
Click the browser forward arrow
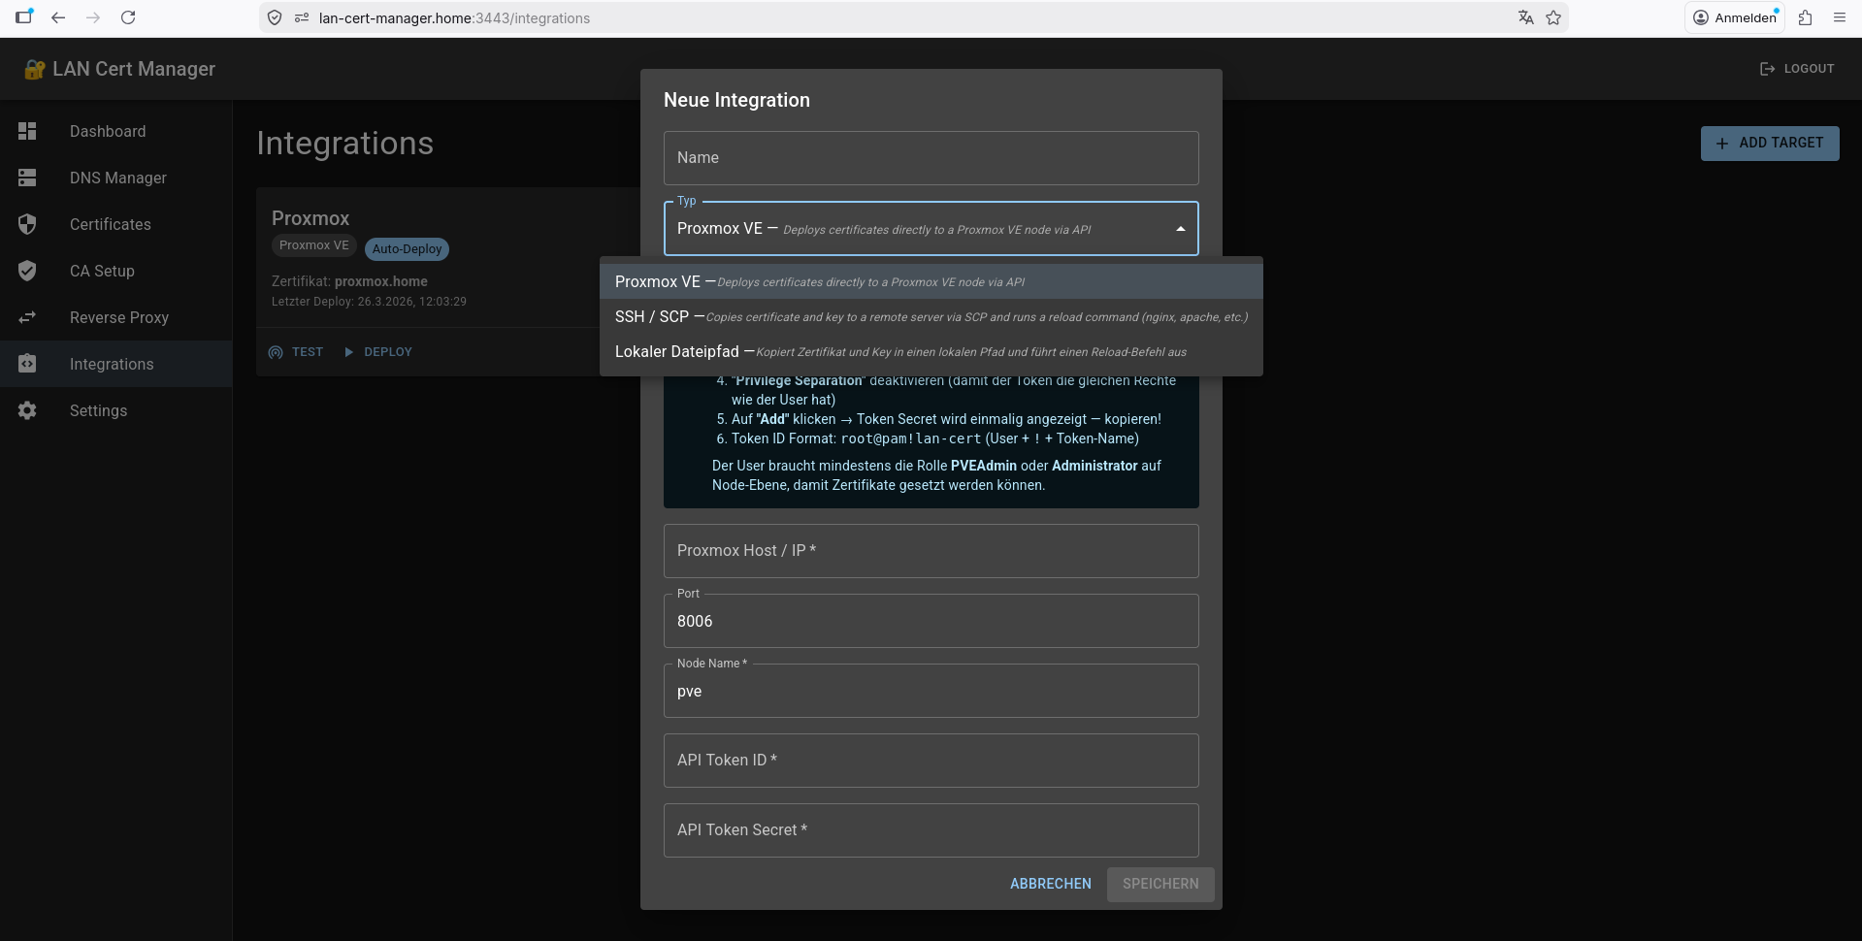pos(93,17)
